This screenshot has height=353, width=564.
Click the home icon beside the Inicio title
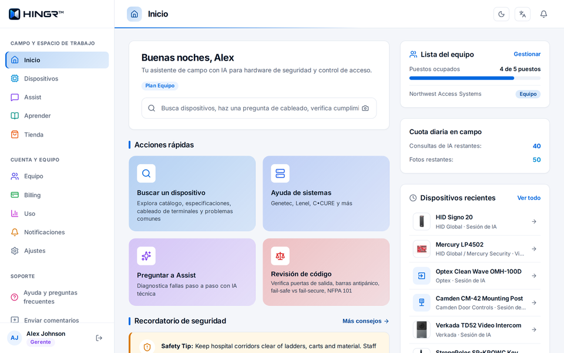(134, 14)
